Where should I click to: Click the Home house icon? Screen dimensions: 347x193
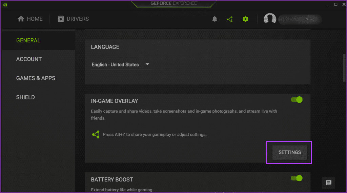pos(21,19)
